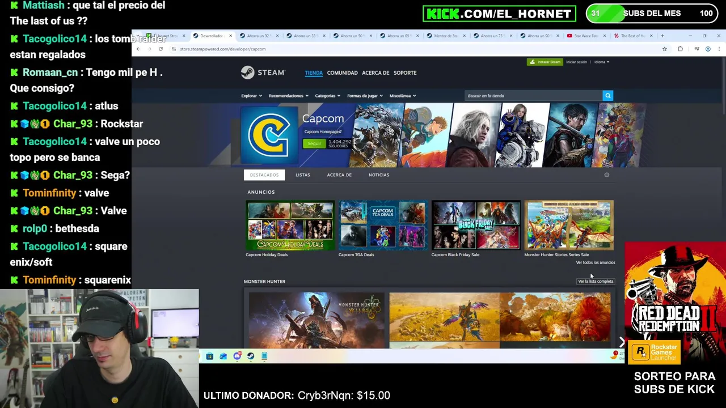Switch to the NOTICIAS tab
726x408 pixels.
click(379, 175)
